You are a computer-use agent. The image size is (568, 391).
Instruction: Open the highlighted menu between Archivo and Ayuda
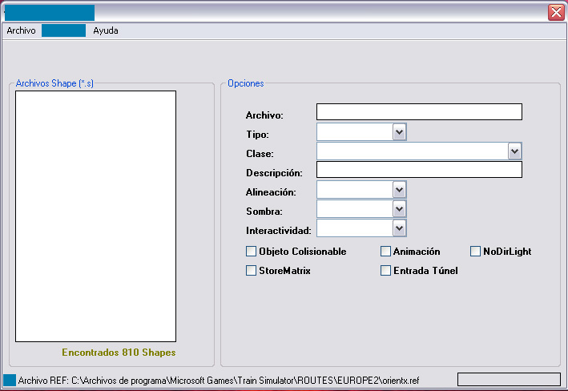[63, 30]
